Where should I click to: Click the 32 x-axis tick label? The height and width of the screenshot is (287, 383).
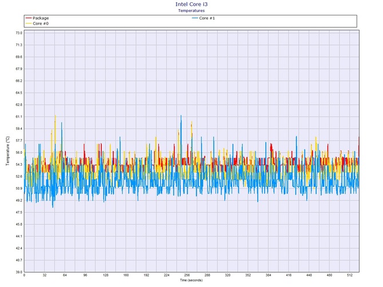click(x=45, y=275)
